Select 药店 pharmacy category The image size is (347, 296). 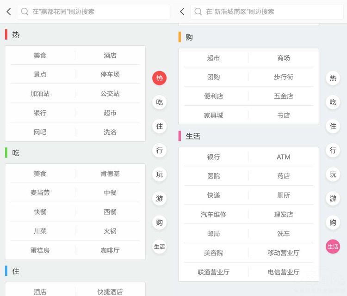(x=284, y=176)
